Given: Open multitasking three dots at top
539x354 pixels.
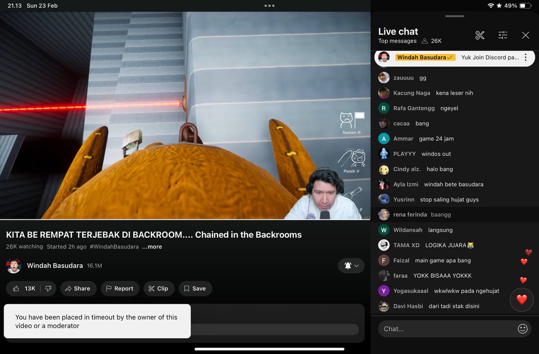Looking at the screenshot, I should click(x=269, y=6).
